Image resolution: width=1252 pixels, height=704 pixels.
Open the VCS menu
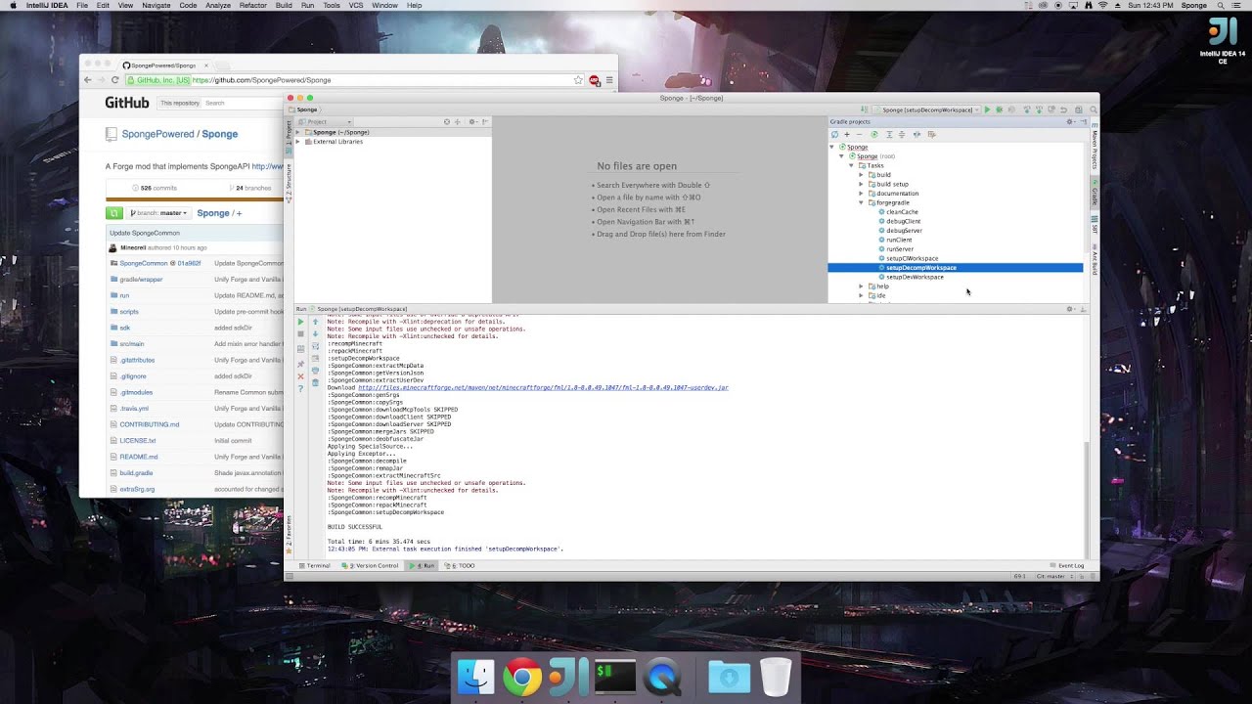[356, 6]
